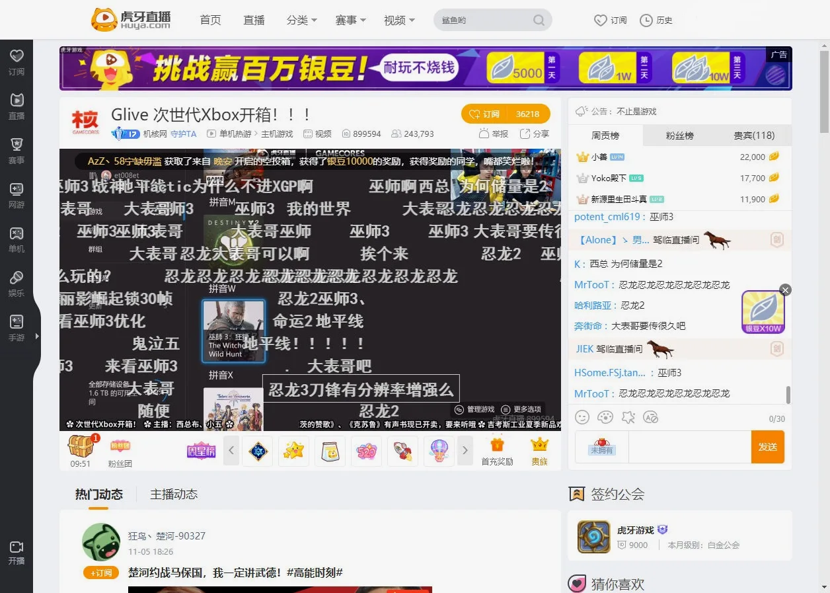Open 娱乐 in the left sidebar
Screen dimensions: 830x593
[17, 284]
